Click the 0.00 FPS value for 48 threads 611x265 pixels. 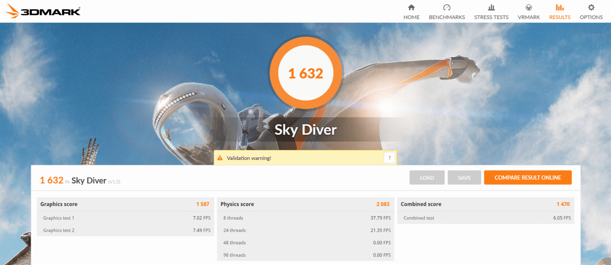(x=382, y=243)
